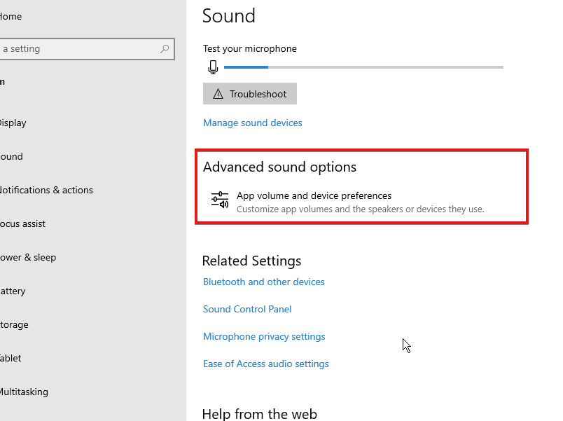563x421 pixels.
Task: Select Multitasking in the sidebar
Action: point(24,392)
